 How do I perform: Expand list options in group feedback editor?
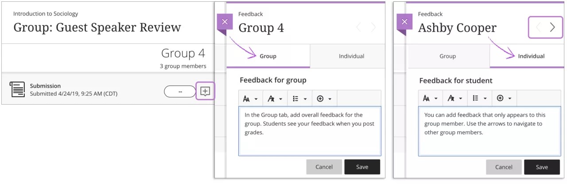(300, 98)
